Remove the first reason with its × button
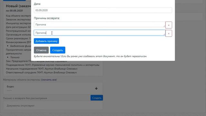The height and width of the screenshot is (116, 206). tap(169, 25)
